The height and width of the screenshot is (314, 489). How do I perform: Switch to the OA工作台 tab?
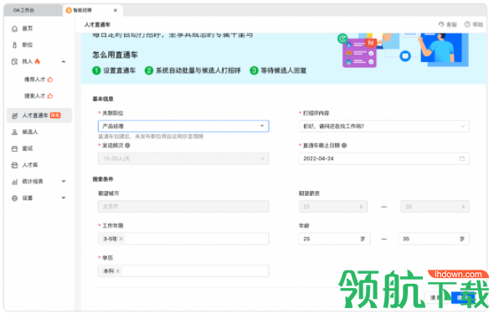click(x=33, y=10)
